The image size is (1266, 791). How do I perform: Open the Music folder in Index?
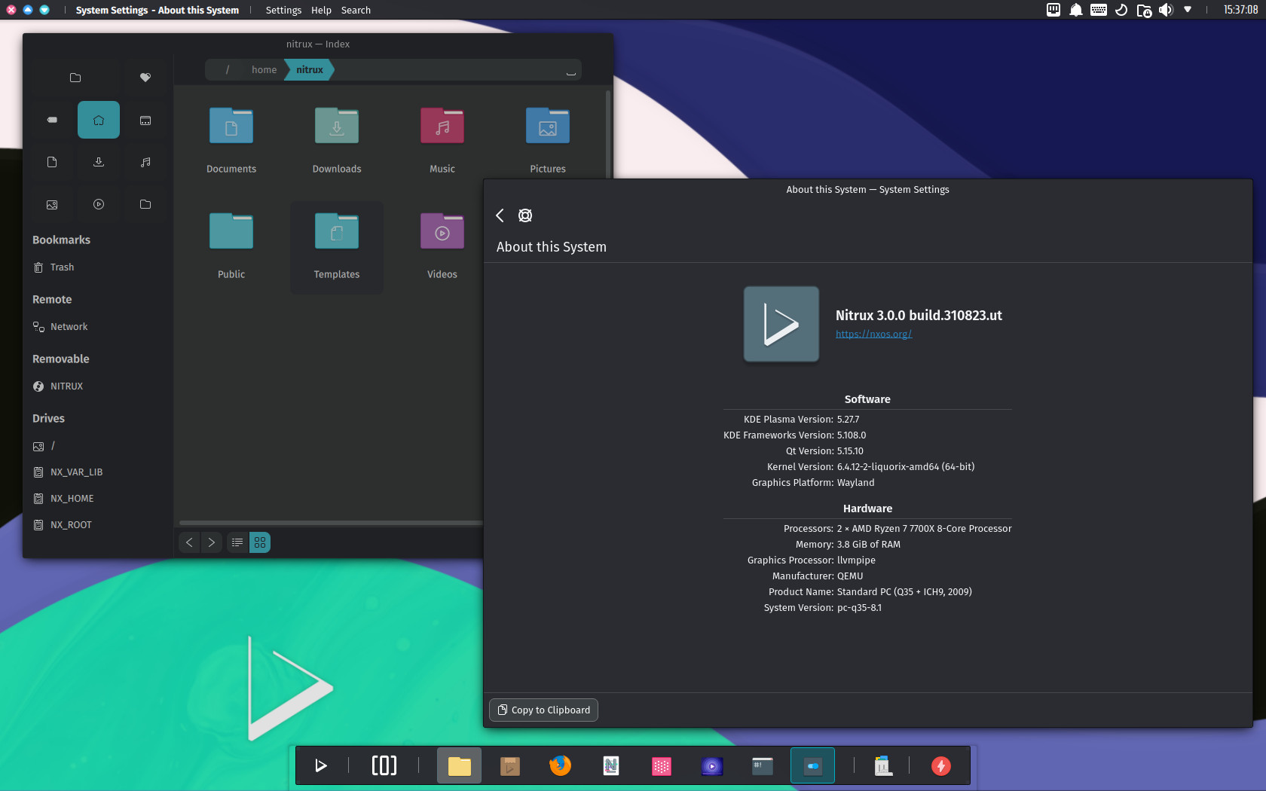tap(442, 140)
